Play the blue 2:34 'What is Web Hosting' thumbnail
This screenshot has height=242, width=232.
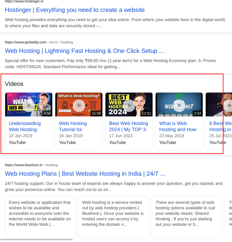coord(179,105)
